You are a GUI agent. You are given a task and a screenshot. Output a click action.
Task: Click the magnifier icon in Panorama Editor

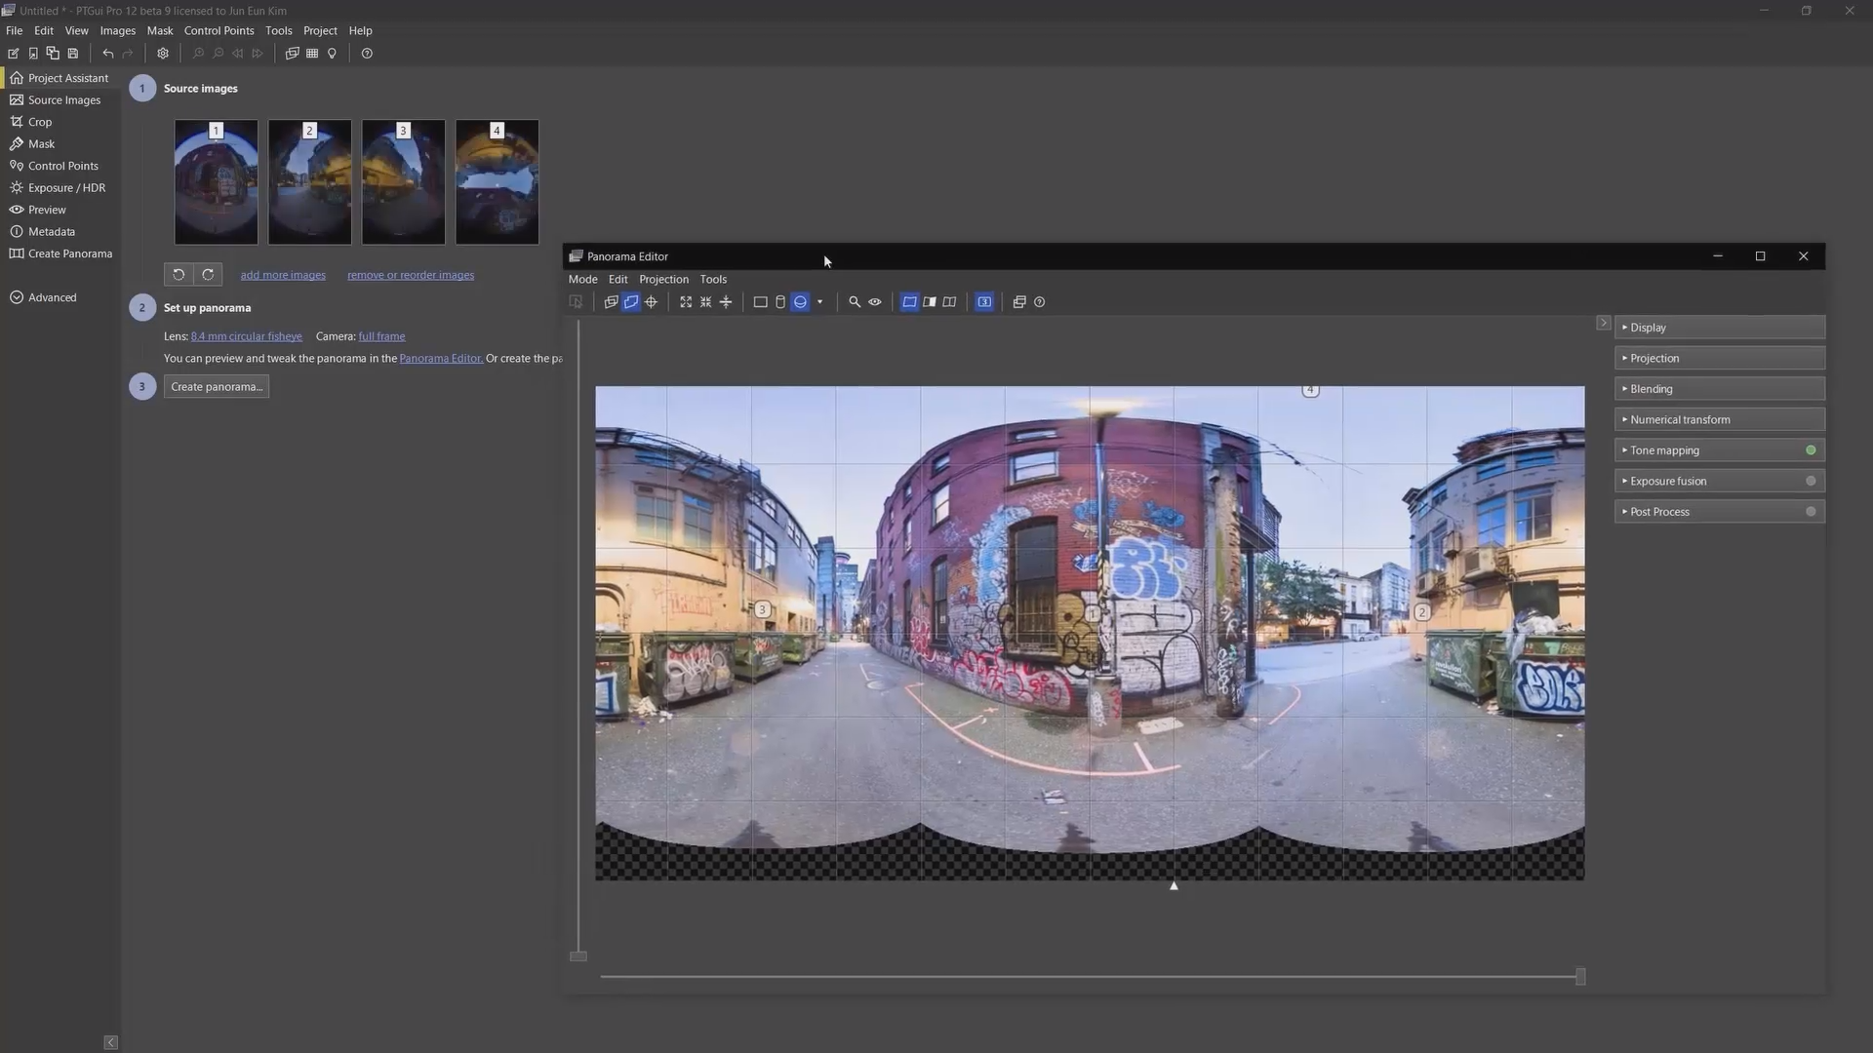pyautogui.click(x=855, y=302)
